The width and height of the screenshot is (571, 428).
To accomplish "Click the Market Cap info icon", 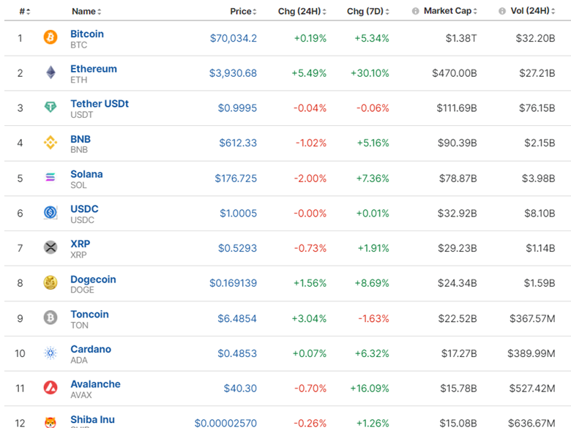I will (415, 11).
